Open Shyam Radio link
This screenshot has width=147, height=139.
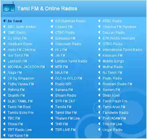click(x=66, y=96)
